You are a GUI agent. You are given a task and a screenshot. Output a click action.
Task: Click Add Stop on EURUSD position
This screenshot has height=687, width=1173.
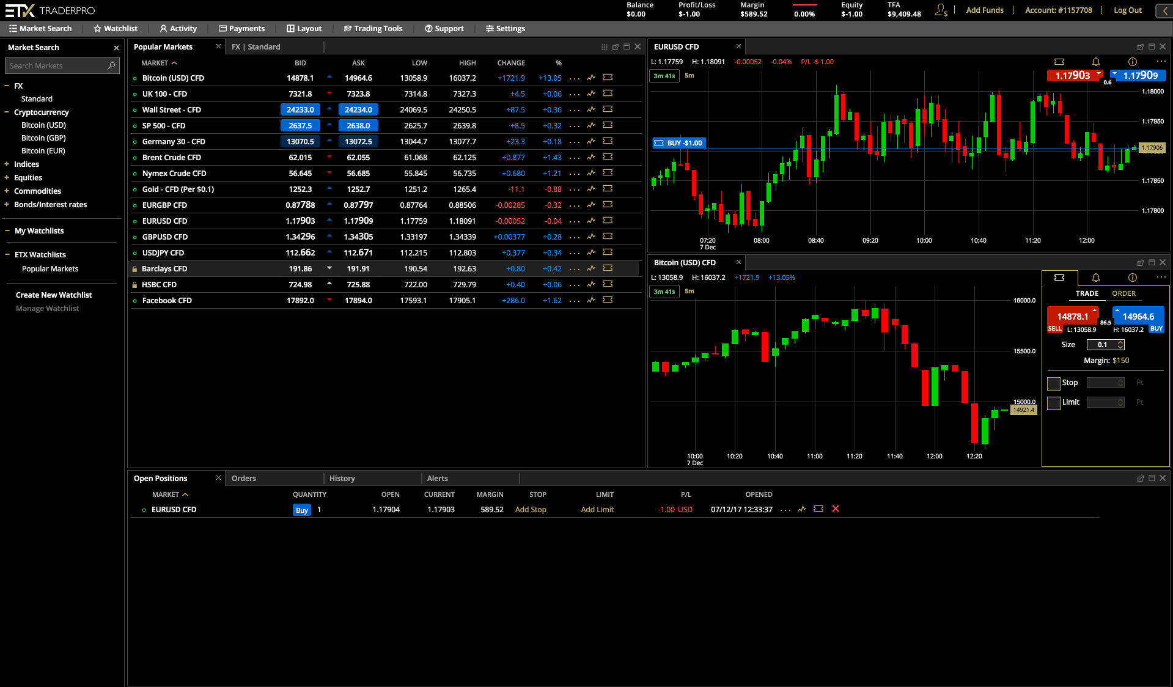(531, 510)
